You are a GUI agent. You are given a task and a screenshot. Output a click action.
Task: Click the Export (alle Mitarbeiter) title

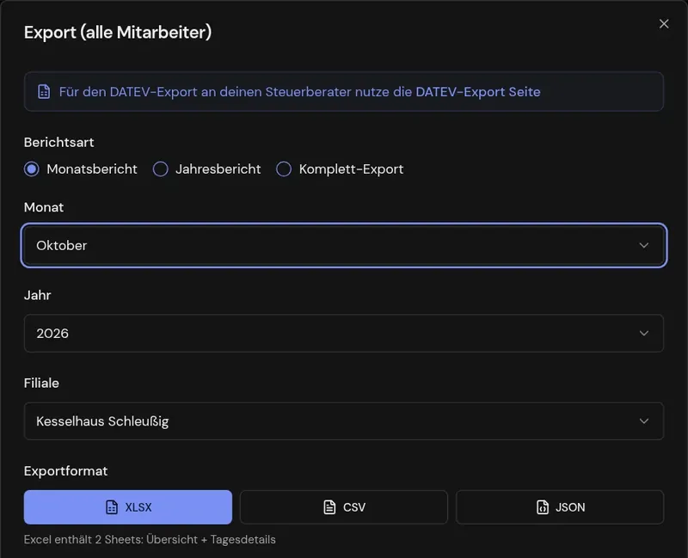(118, 32)
